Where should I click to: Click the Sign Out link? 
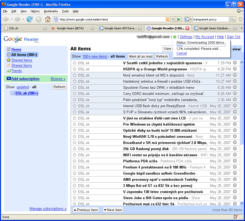tap(234, 37)
